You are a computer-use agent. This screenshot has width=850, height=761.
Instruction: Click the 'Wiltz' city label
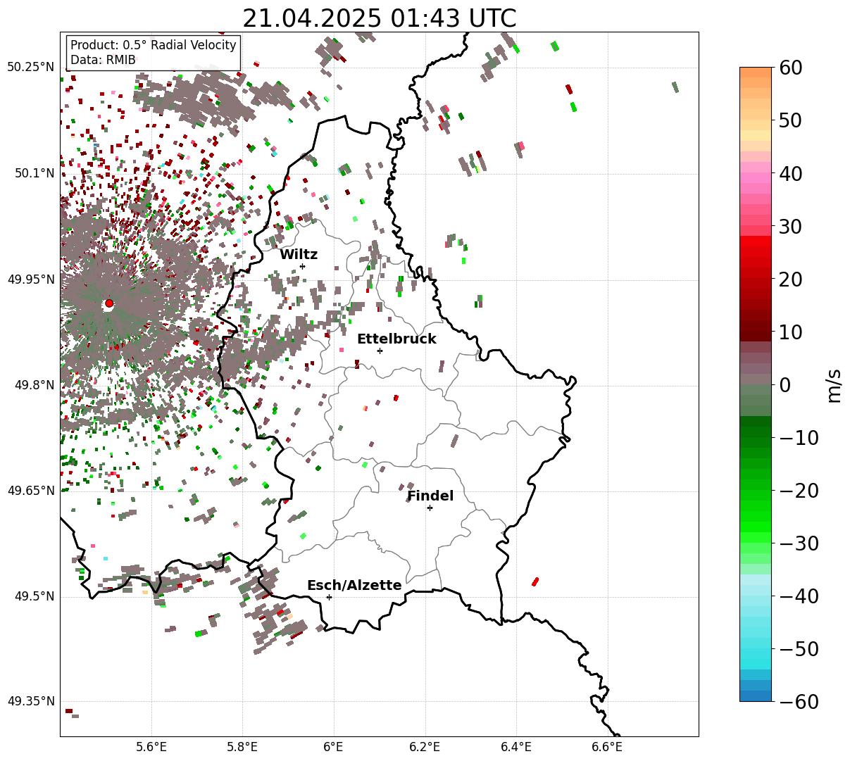(299, 255)
